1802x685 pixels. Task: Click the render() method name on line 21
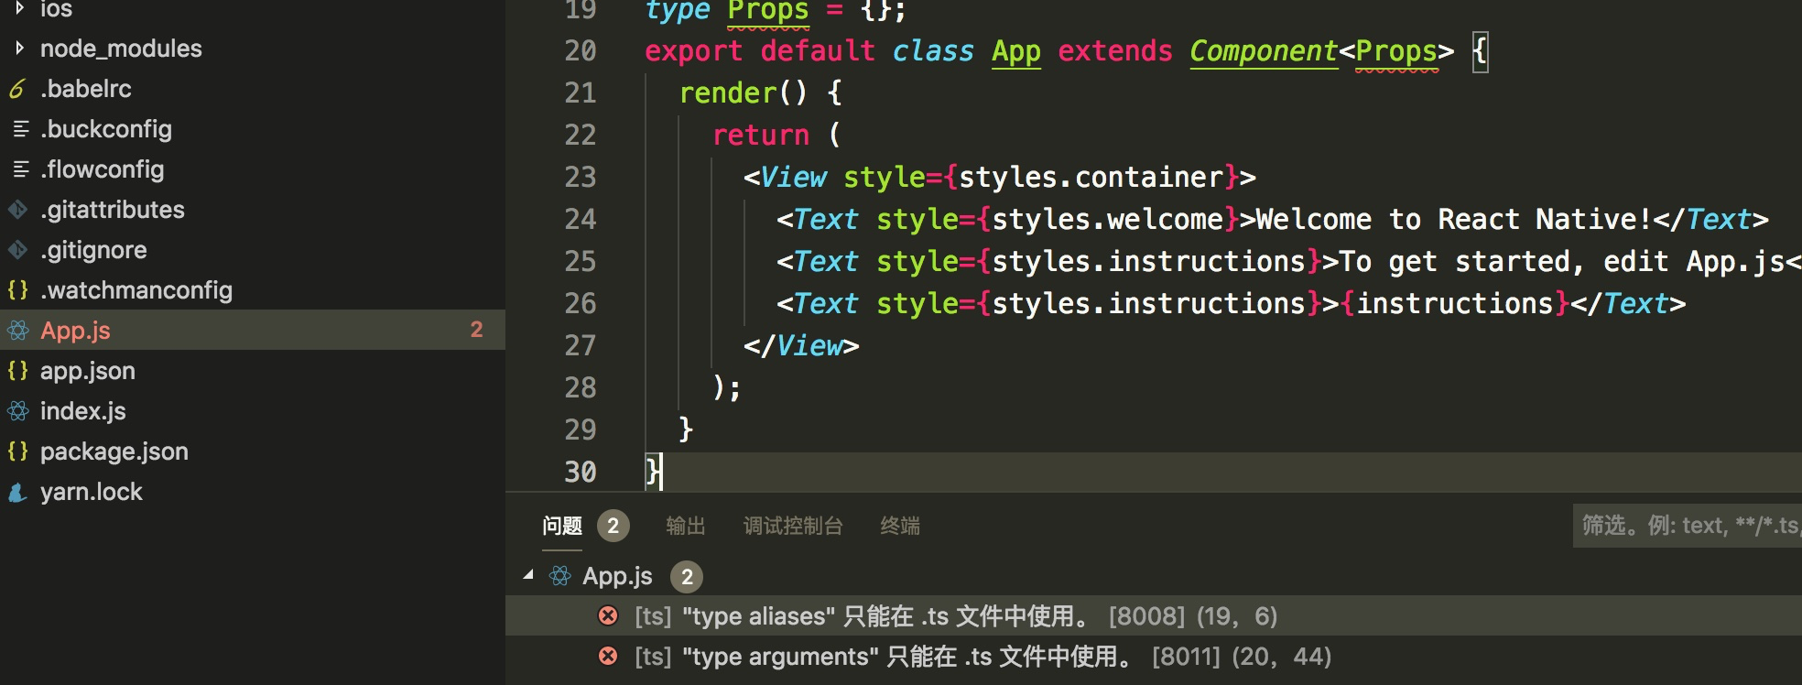coord(728,92)
